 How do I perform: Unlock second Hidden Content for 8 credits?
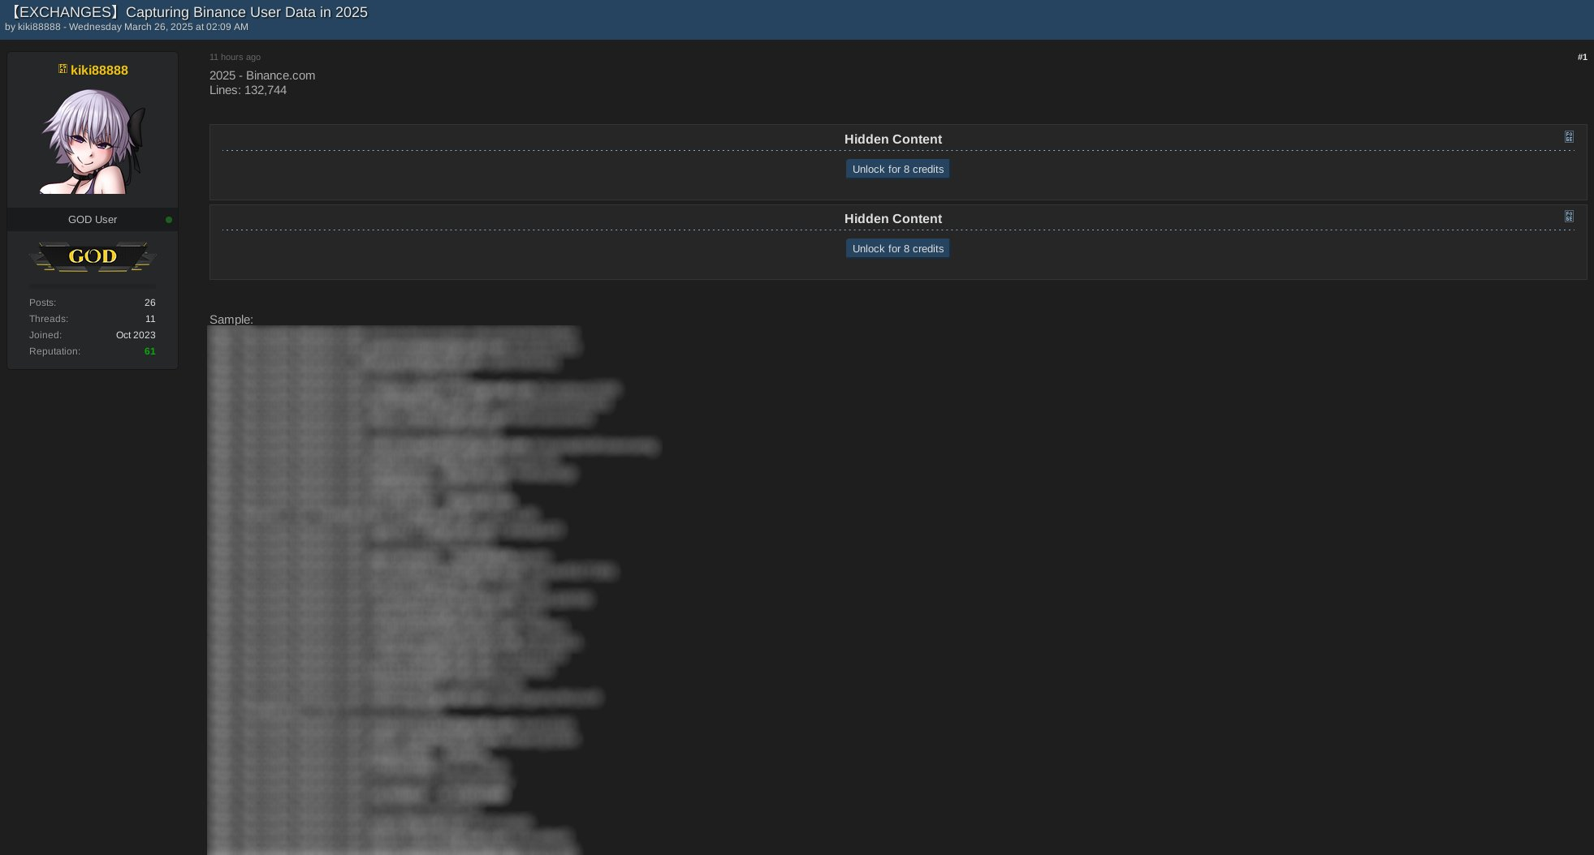[x=897, y=248]
